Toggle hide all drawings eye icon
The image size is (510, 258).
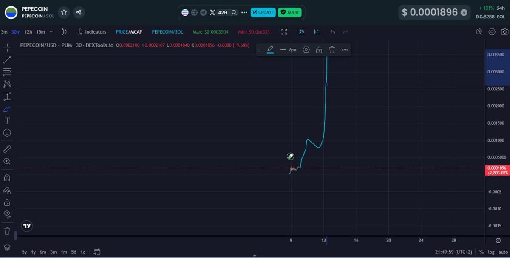click(7, 214)
